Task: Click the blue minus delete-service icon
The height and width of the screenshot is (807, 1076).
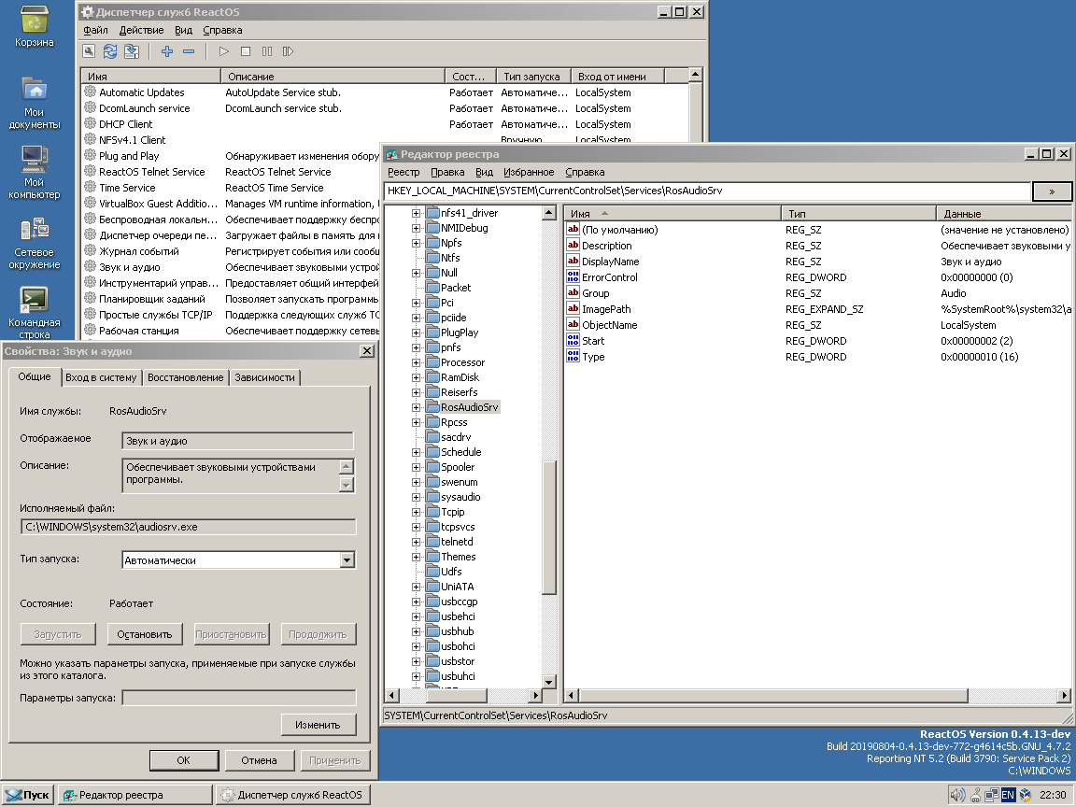Action: (189, 51)
